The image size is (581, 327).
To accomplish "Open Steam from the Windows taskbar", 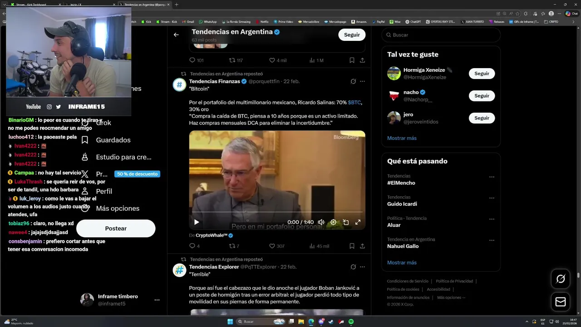I will 331,322.
